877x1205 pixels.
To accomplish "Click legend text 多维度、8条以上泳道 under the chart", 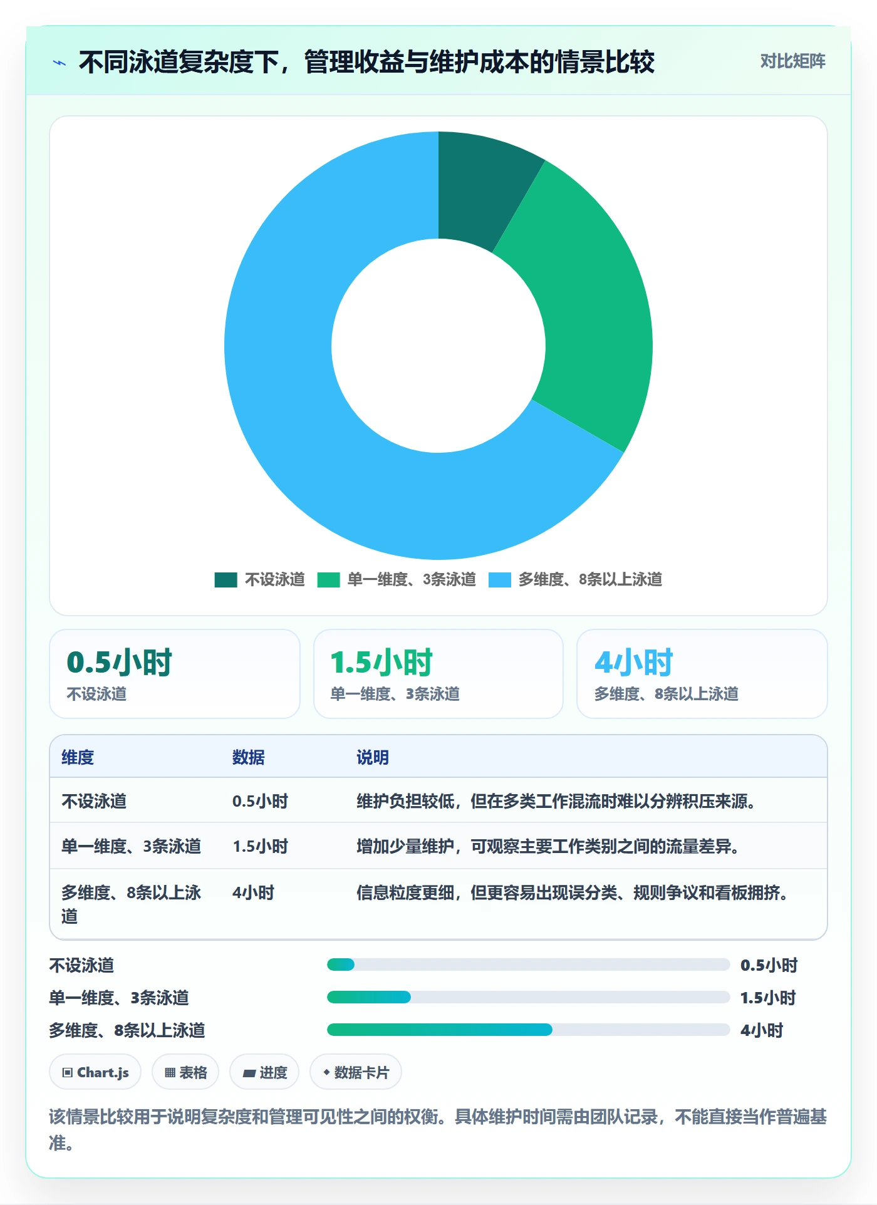I will (590, 579).
